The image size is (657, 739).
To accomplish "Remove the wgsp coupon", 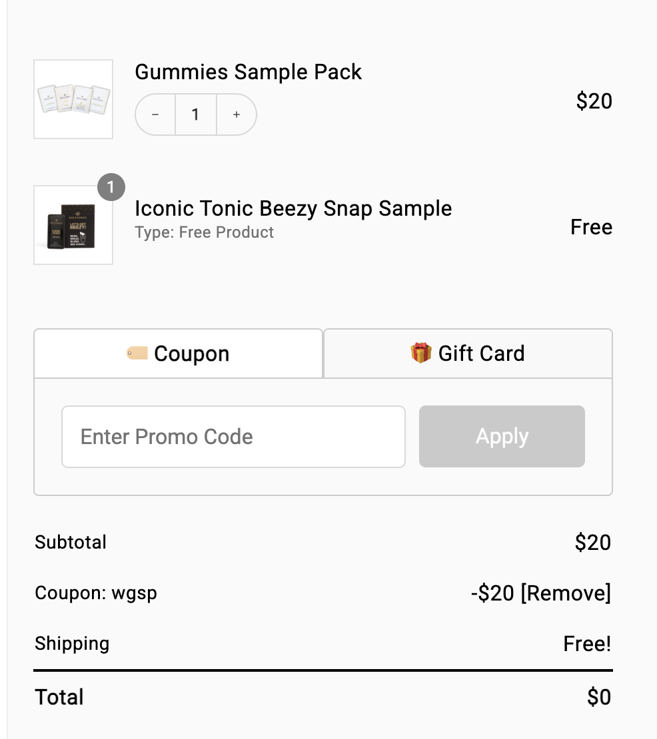I will tap(565, 593).
